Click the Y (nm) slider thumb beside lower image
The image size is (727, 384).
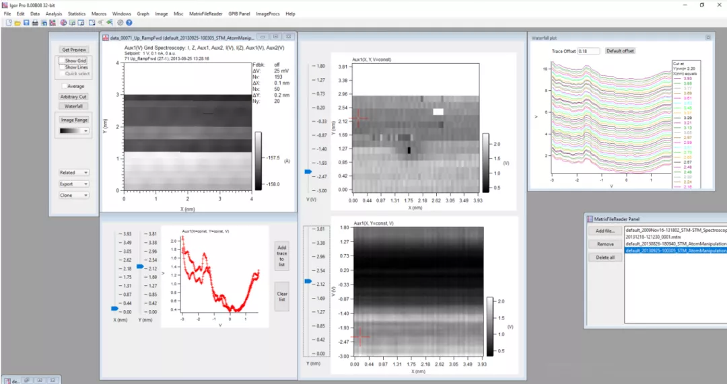308,281
